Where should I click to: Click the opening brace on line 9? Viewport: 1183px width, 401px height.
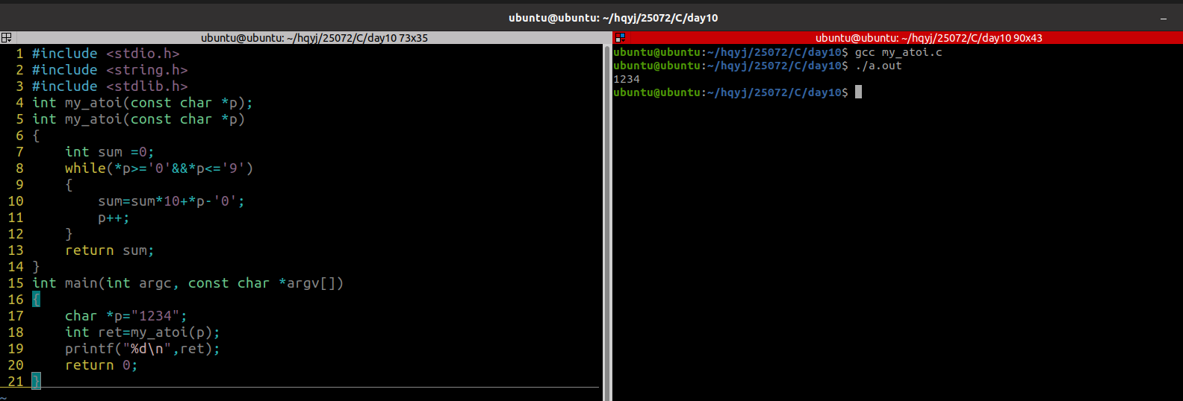coord(69,185)
